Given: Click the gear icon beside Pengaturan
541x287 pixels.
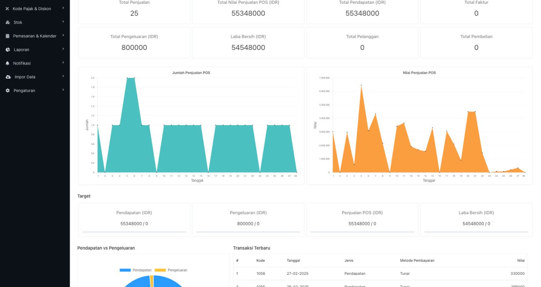Looking at the screenshot, I should 8,91.
